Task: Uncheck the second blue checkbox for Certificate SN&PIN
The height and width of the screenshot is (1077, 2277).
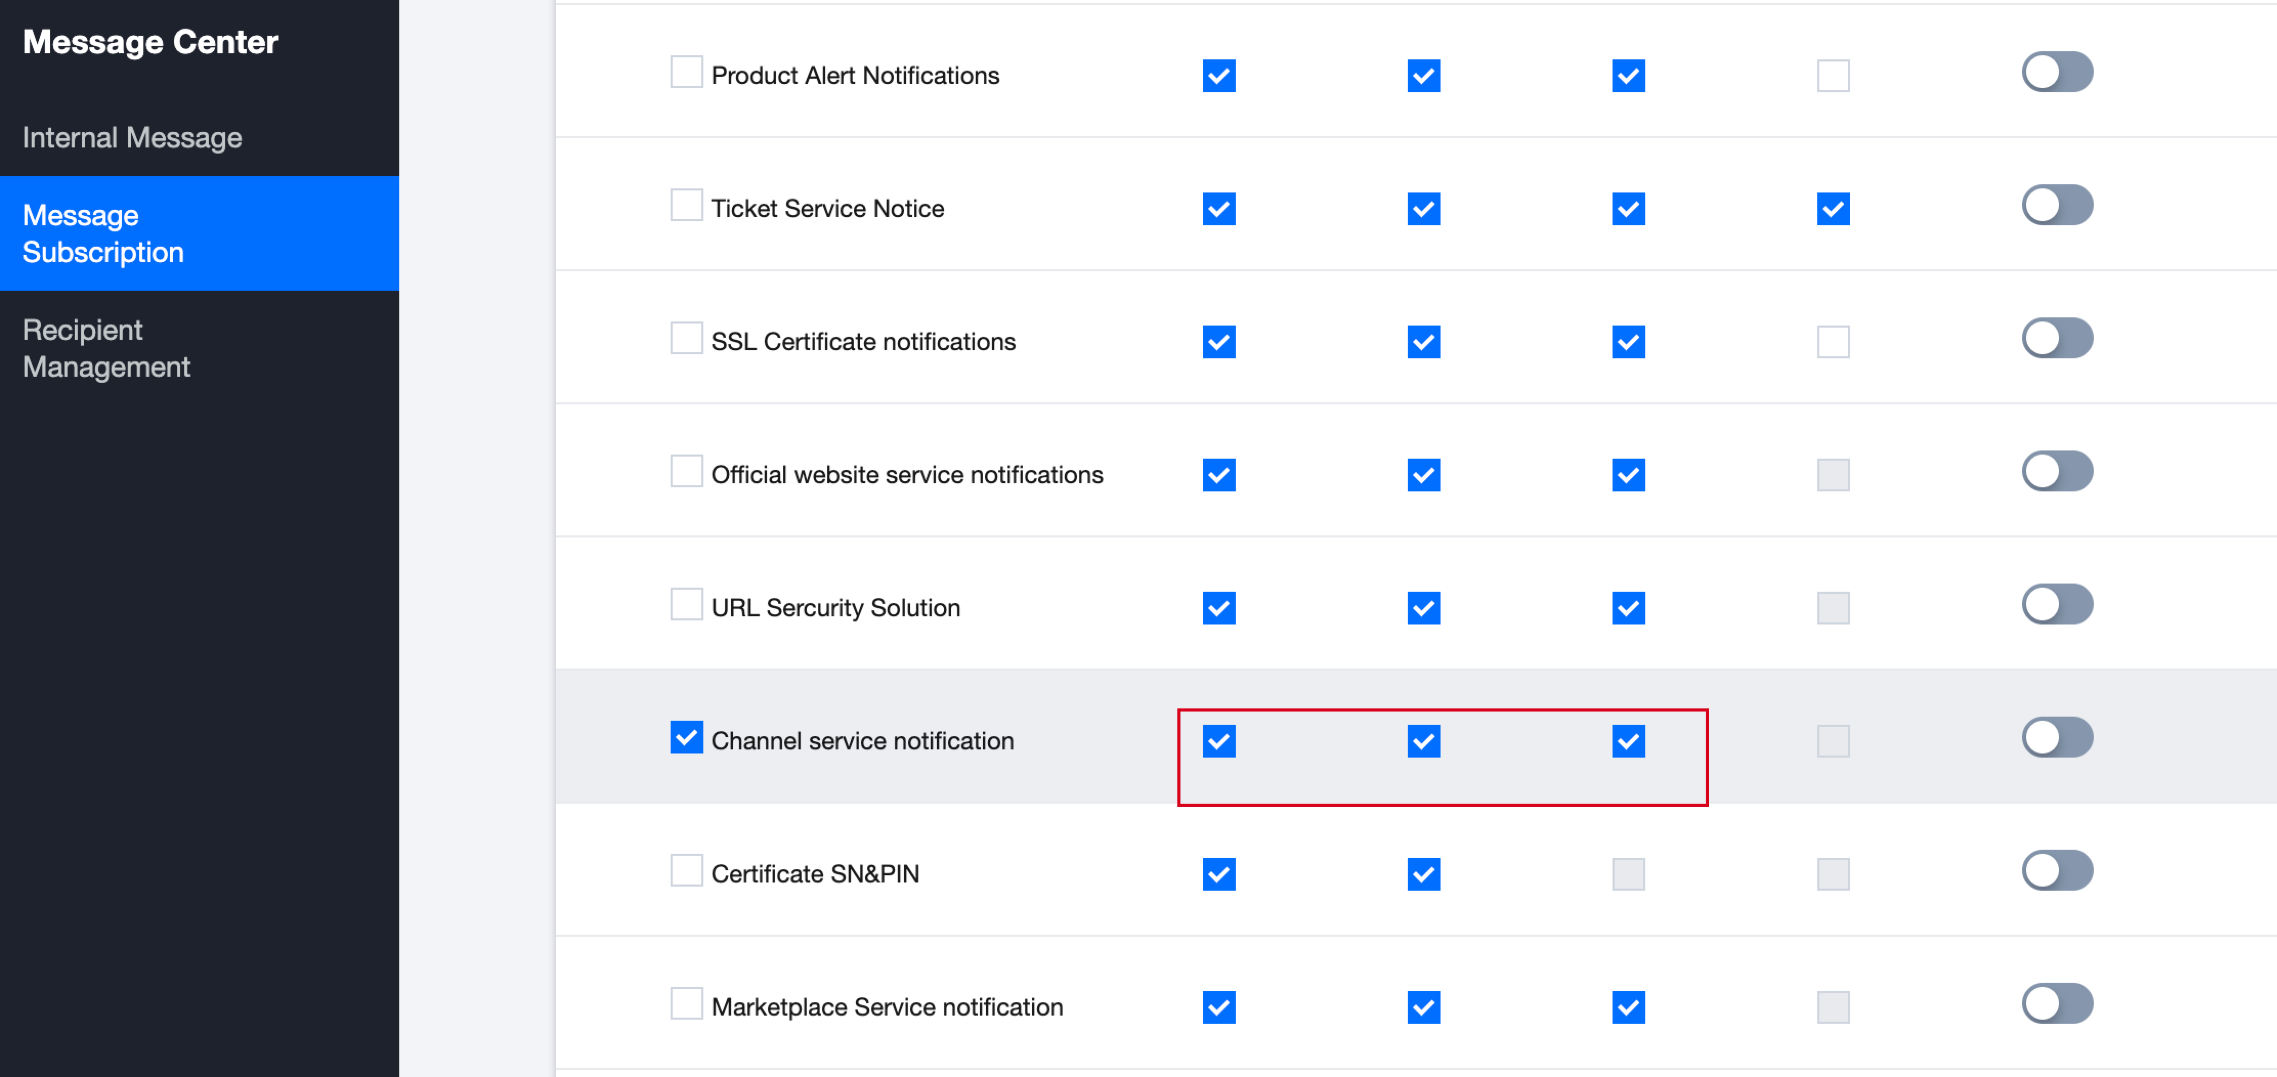Action: [1423, 875]
